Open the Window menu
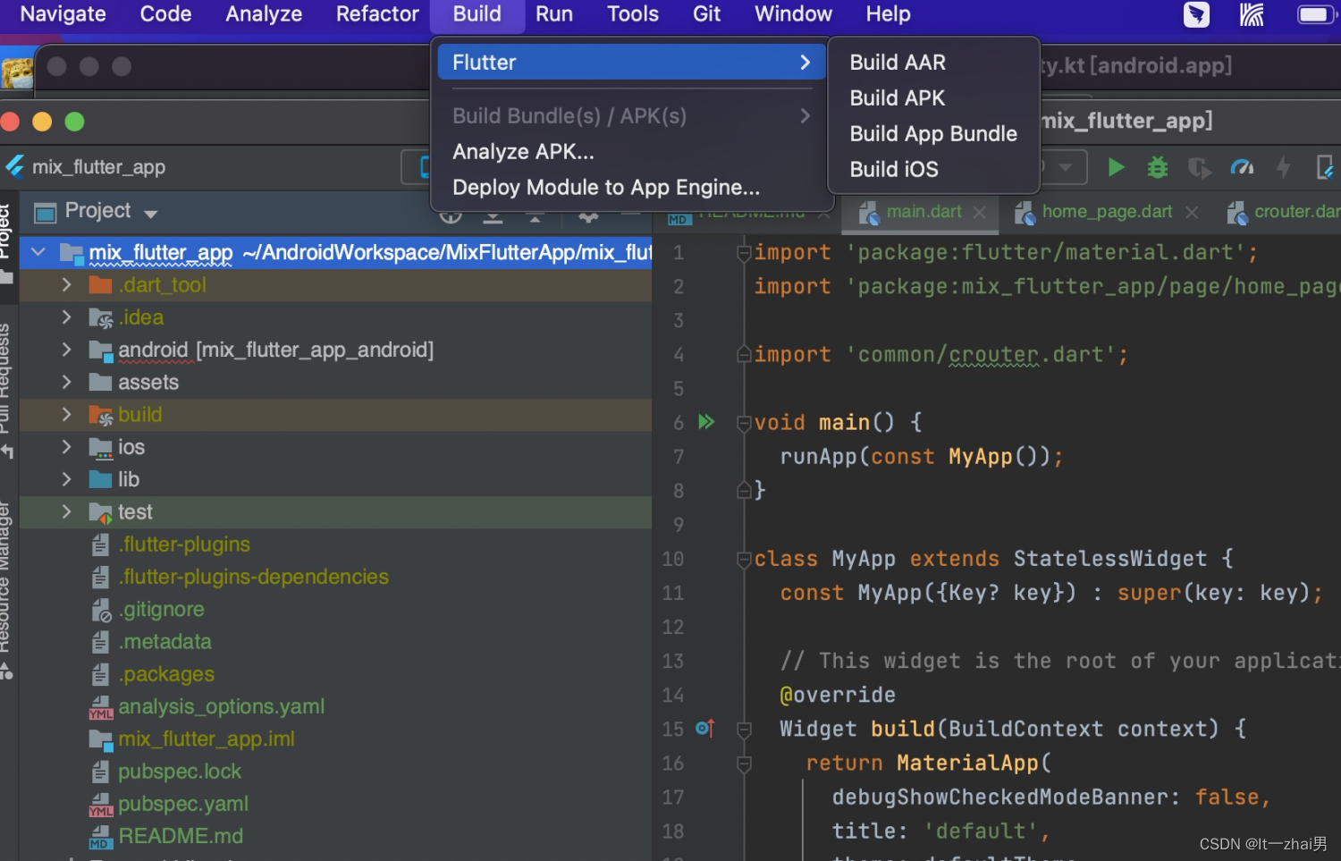 coord(793,14)
